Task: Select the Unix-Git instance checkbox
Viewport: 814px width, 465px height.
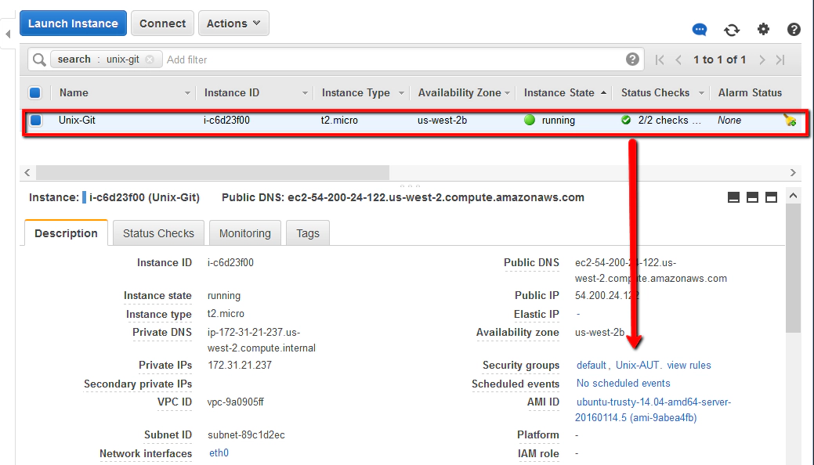Action: coord(35,121)
